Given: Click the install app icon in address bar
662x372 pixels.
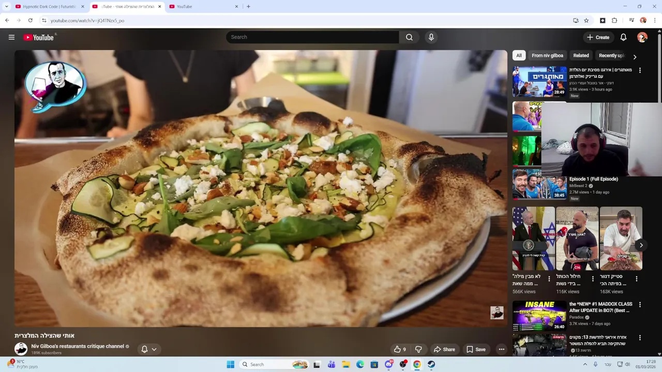Looking at the screenshot, I should click(x=576, y=21).
